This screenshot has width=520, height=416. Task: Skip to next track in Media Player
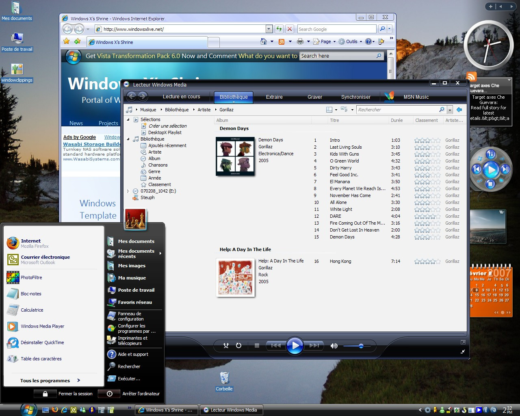click(x=314, y=346)
